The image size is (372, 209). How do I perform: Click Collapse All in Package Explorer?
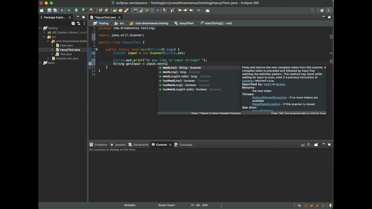point(73,23)
